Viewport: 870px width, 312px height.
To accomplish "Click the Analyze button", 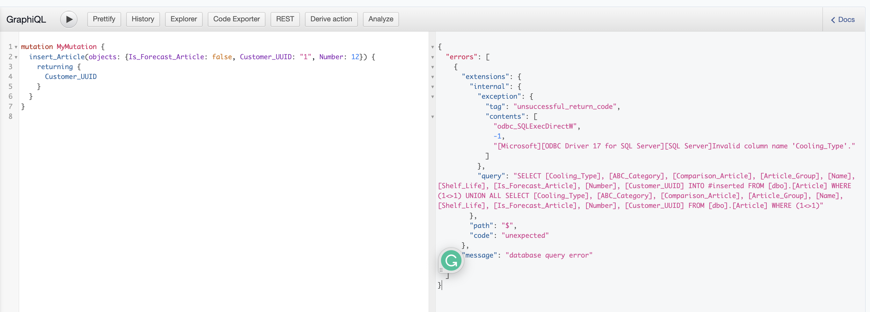I will point(381,19).
